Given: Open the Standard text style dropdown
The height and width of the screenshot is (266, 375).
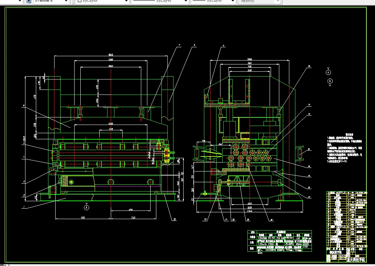Looking at the screenshot, I should 66,1.
